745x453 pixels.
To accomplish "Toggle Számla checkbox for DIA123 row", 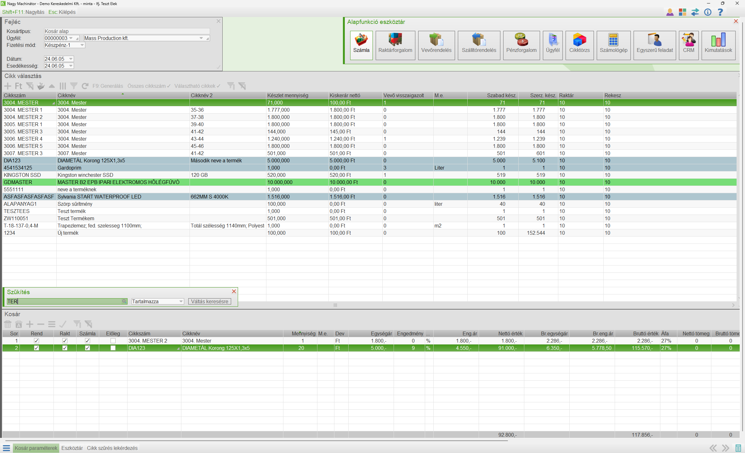I will pyautogui.click(x=88, y=348).
